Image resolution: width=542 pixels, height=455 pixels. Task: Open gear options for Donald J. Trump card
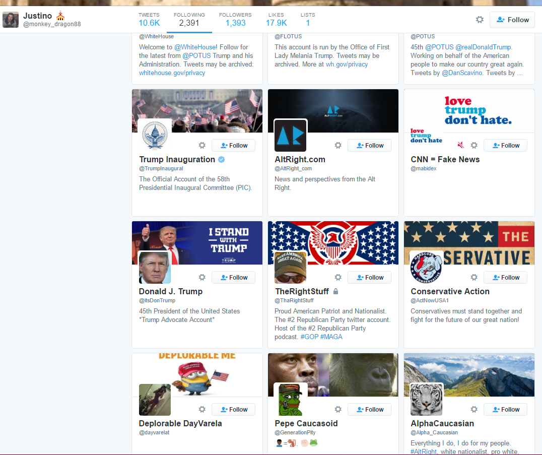tap(202, 278)
